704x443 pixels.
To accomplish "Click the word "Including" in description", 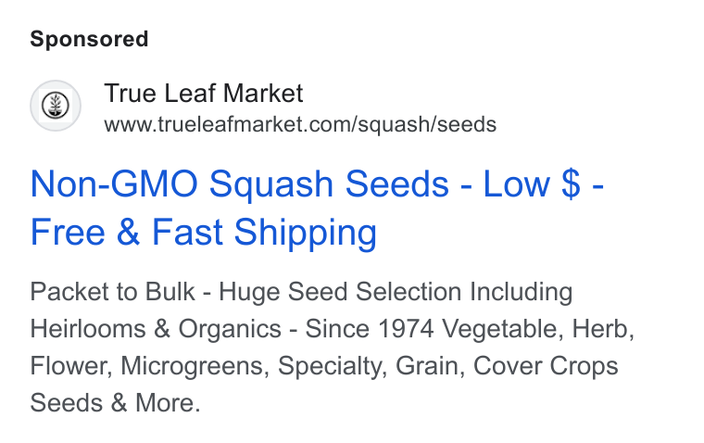I will 521,292.
